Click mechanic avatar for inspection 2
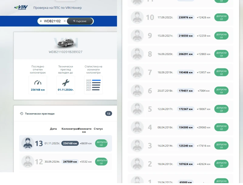The width and height of the screenshot is (243, 185). pos(137,164)
